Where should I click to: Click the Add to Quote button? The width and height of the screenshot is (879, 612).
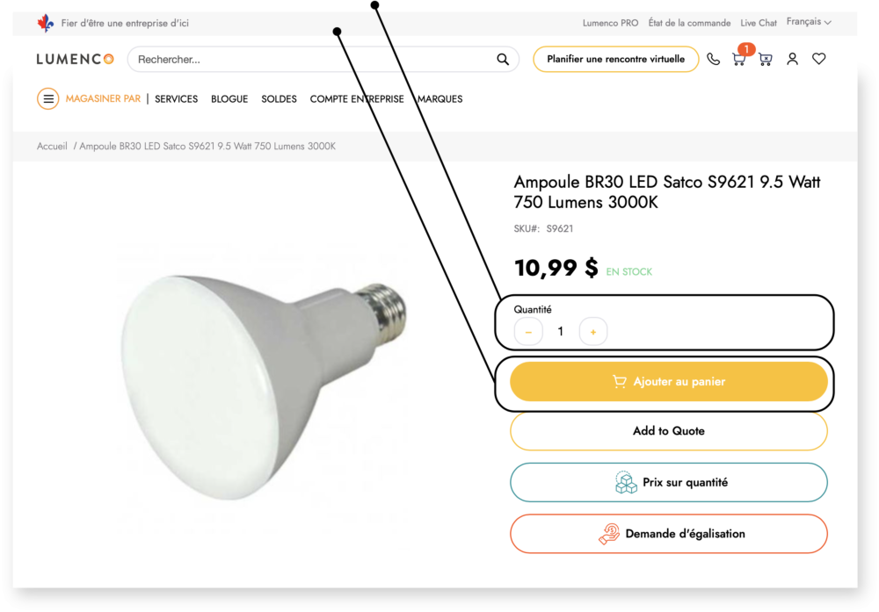tap(669, 431)
